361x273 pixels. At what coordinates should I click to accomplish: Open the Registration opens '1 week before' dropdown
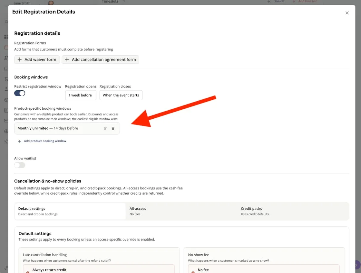(x=81, y=95)
